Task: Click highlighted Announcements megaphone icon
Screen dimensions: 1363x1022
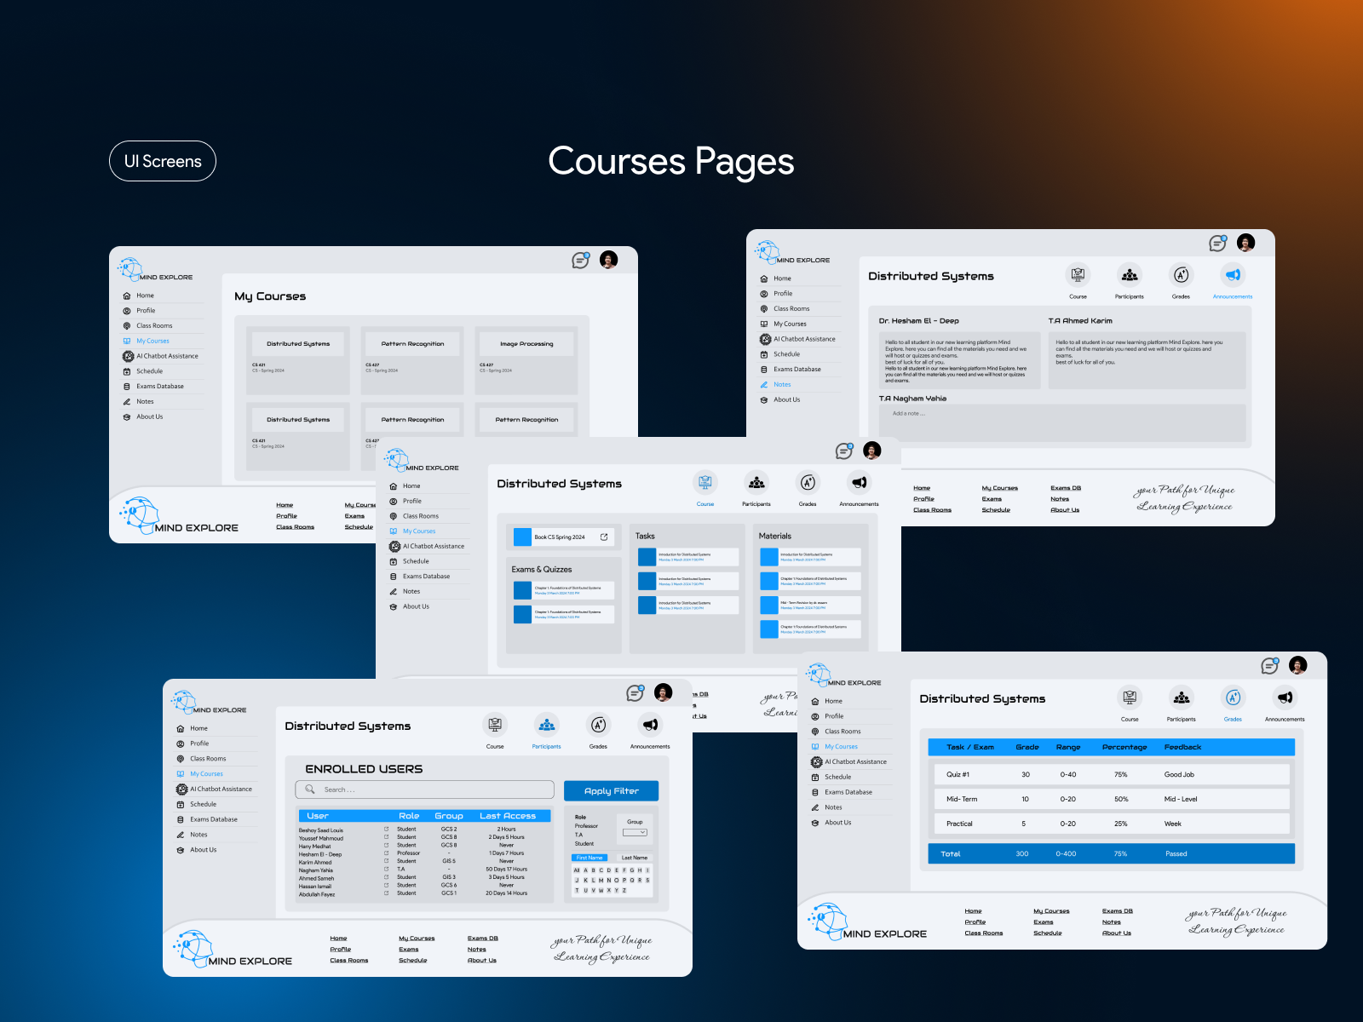Action: [x=1232, y=275]
